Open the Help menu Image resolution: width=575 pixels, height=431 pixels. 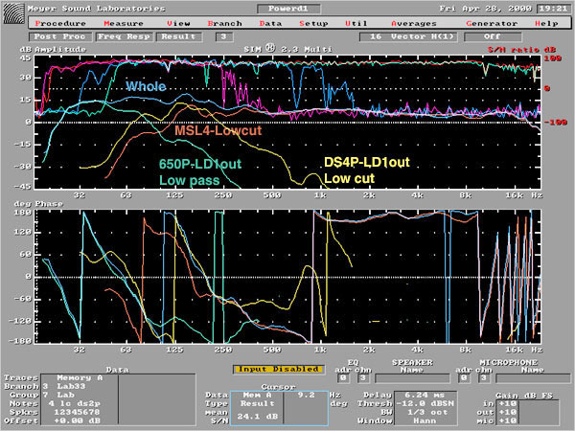(x=546, y=23)
